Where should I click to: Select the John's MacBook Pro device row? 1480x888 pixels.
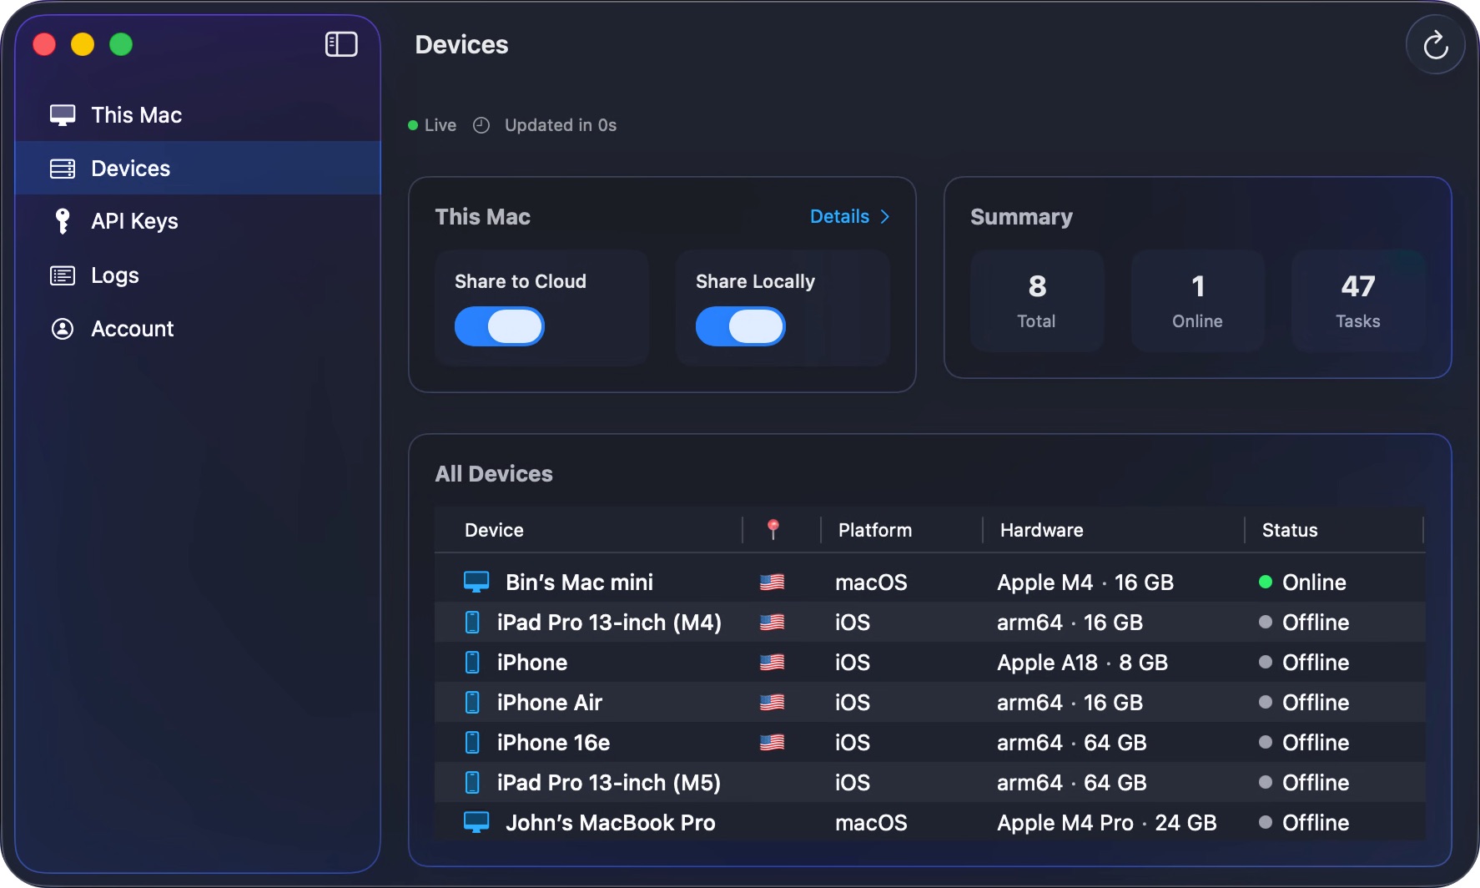[x=610, y=823]
